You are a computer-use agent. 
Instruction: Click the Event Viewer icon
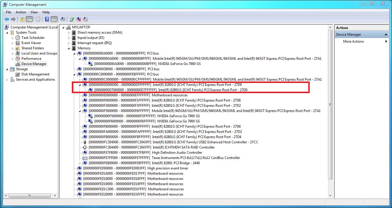tap(18, 43)
